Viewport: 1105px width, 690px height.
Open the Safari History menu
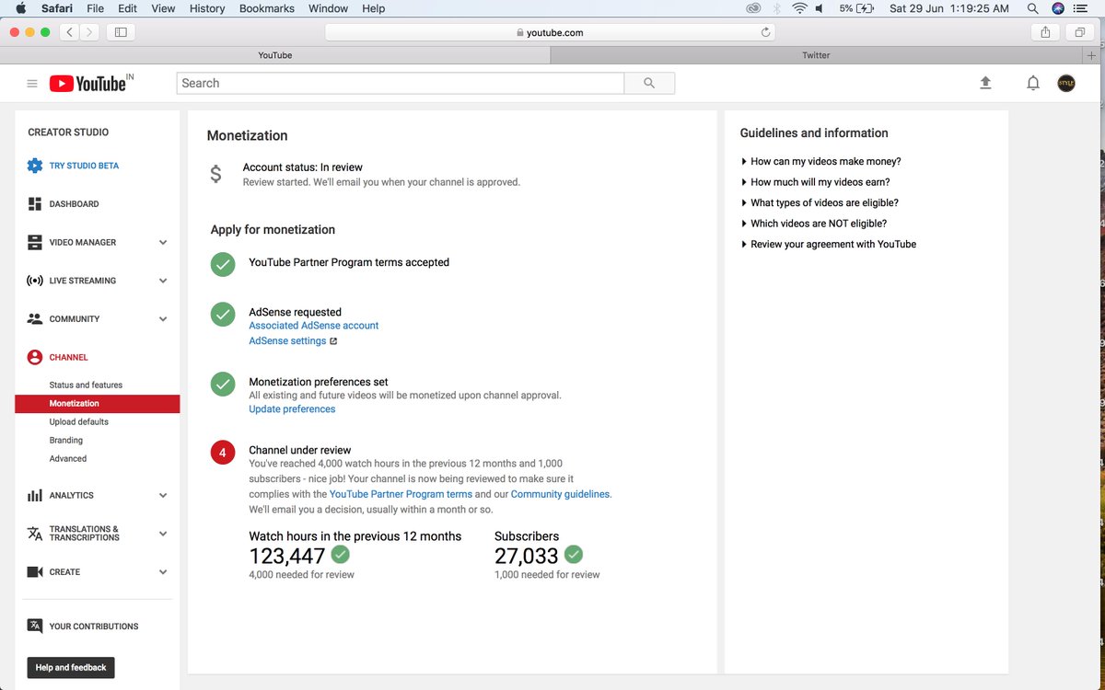[207, 8]
